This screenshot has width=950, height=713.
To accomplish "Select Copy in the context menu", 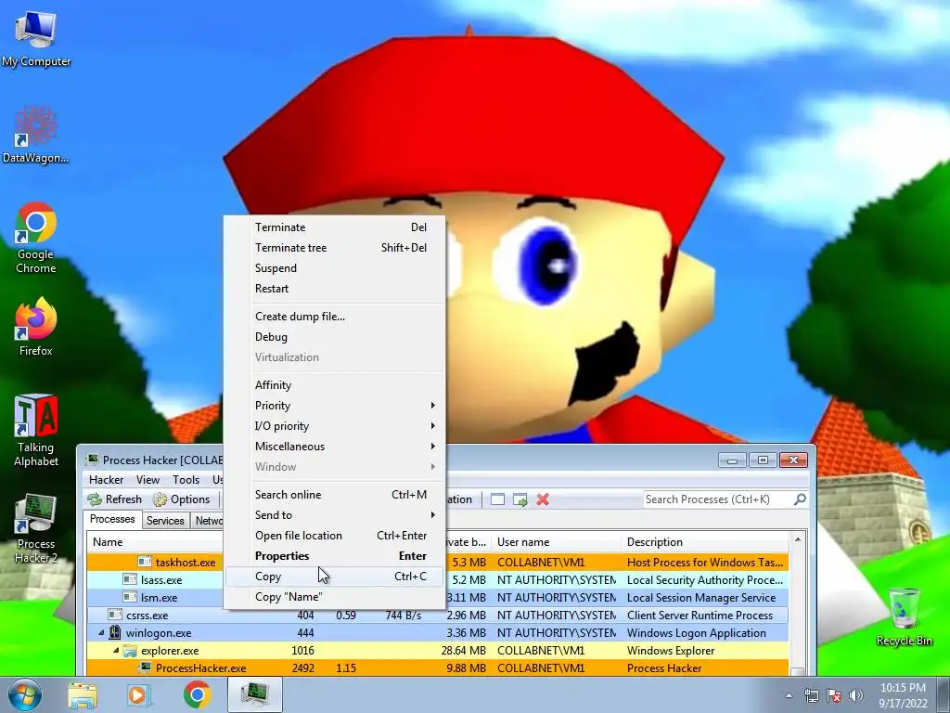I will click(x=334, y=577).
